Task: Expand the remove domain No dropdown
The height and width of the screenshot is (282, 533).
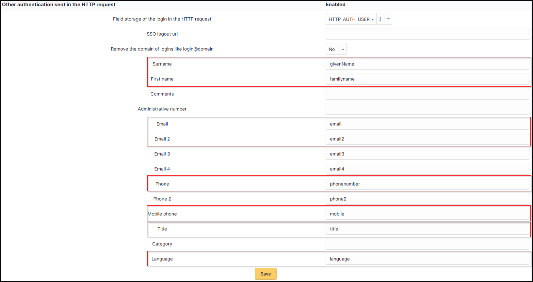Action: click(x=336, y=49)
